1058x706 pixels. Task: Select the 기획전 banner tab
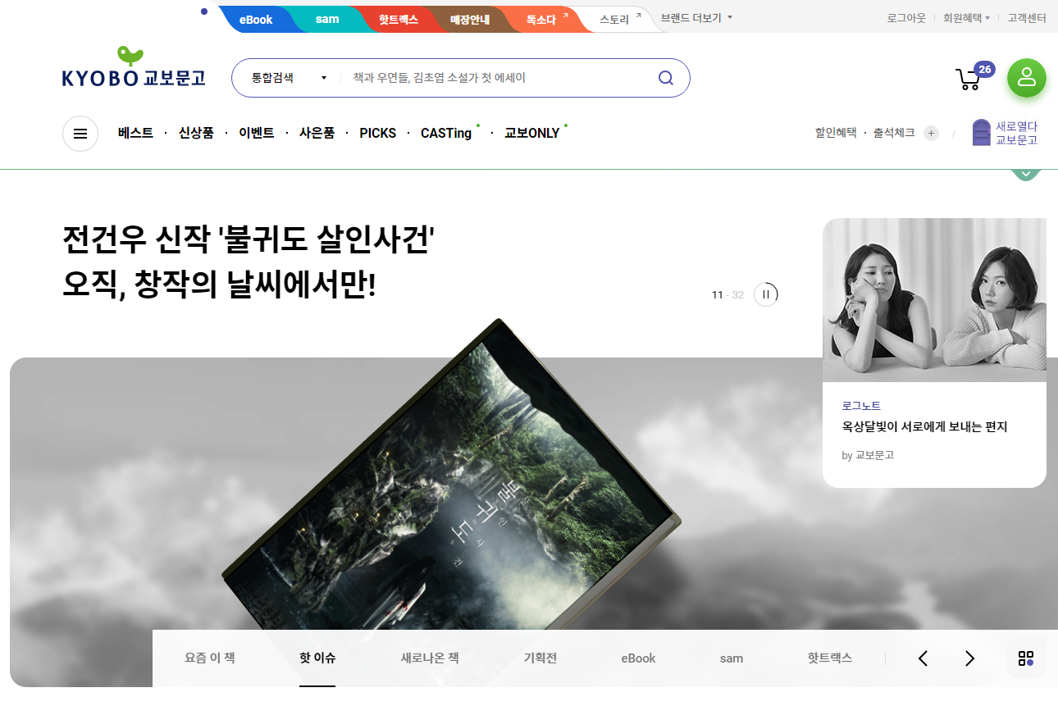pos(540,658)
